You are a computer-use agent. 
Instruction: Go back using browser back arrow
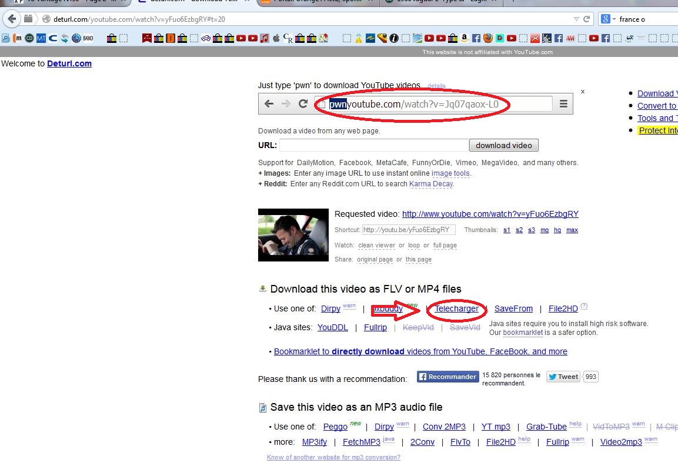(12, 19)
